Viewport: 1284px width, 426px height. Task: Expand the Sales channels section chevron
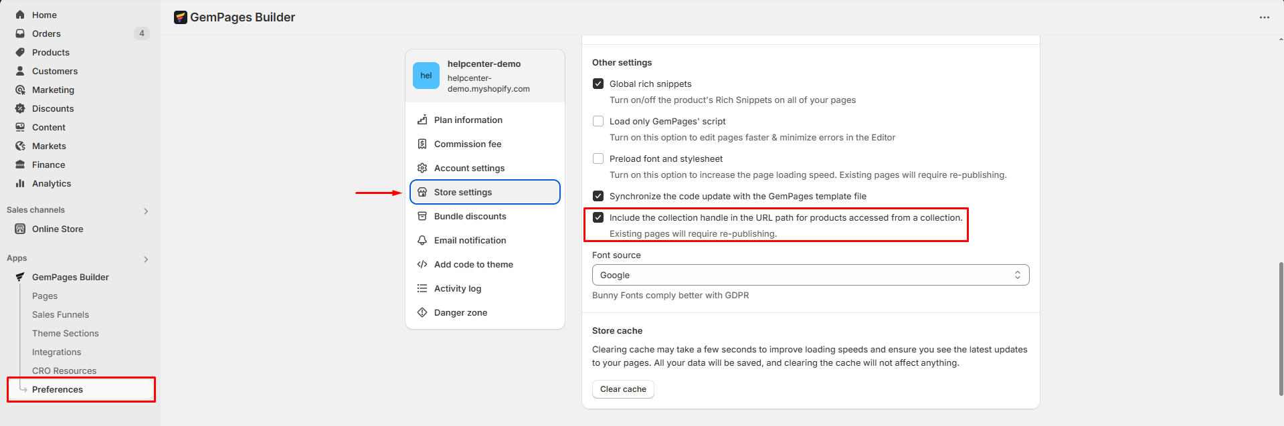(x=146, y=211)
